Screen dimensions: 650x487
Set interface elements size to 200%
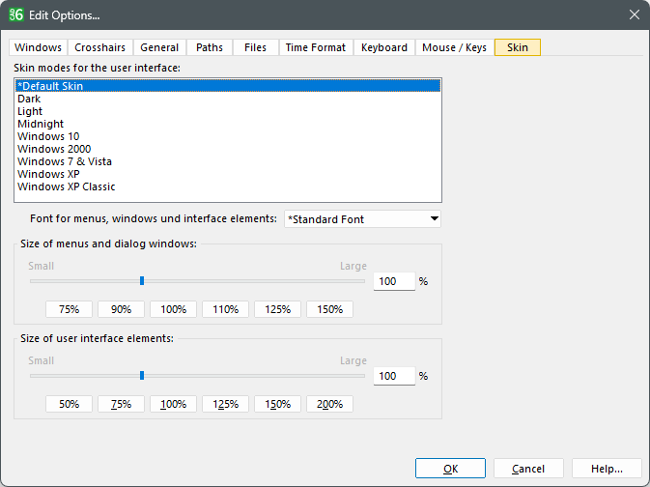click(x=329, y=404)
